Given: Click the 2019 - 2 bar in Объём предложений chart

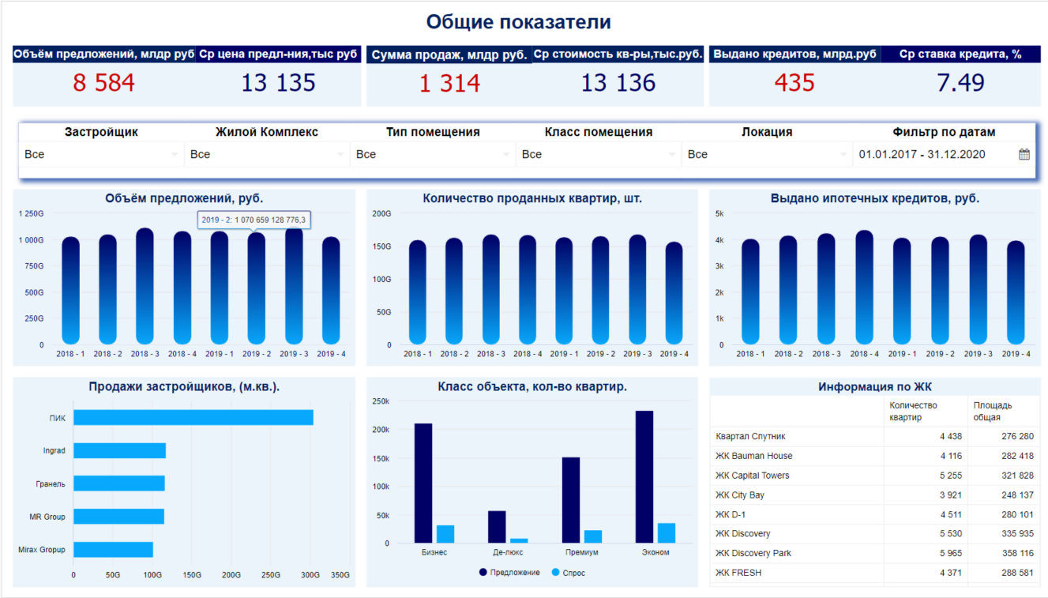Looking at the screenshot, I should click(257, 288).
